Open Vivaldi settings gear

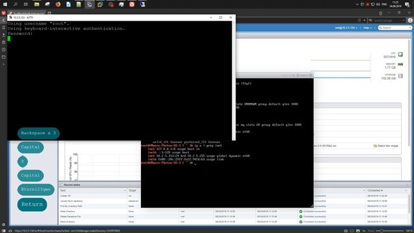3,225
